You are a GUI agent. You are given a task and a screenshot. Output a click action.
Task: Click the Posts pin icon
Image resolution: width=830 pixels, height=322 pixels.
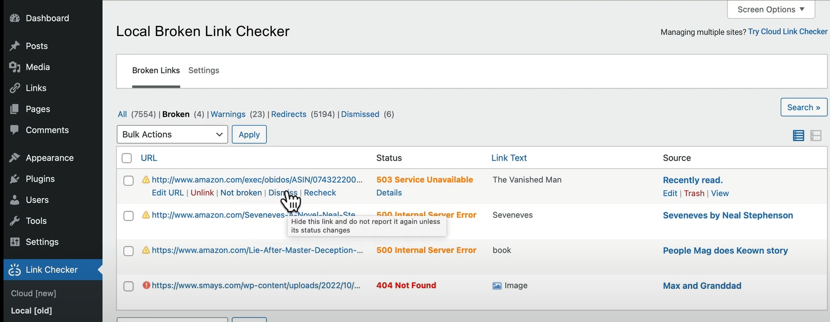15,46
